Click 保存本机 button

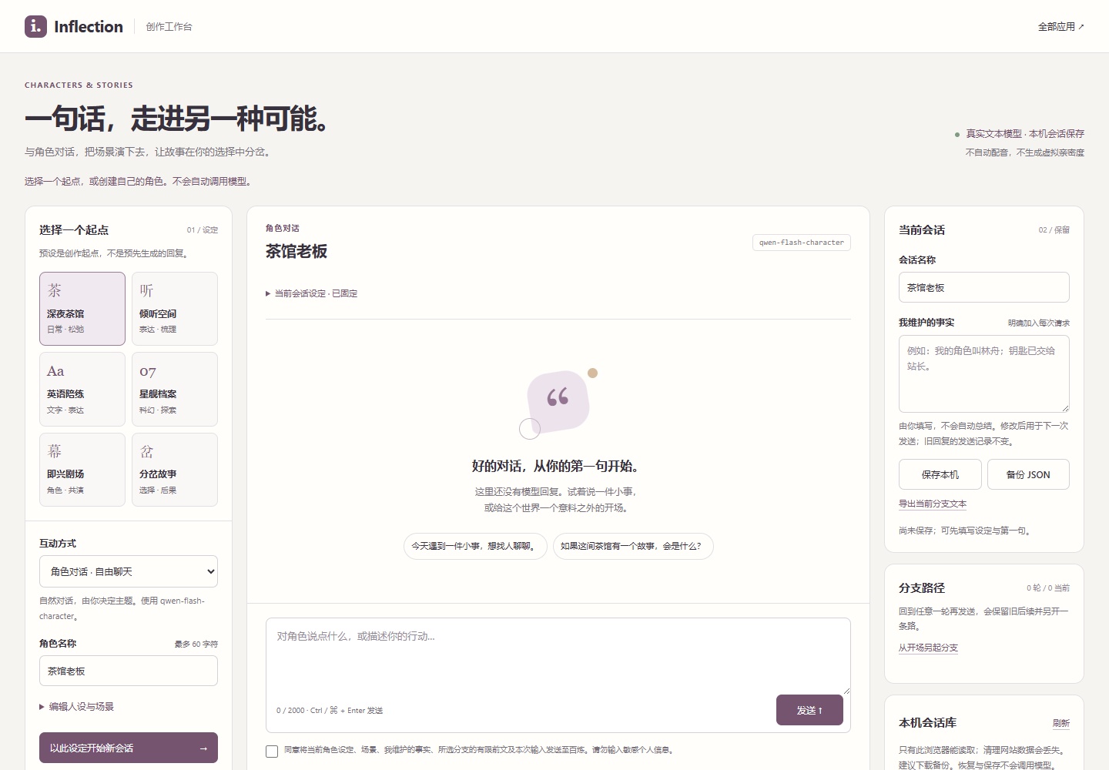[x=940, y=474]
